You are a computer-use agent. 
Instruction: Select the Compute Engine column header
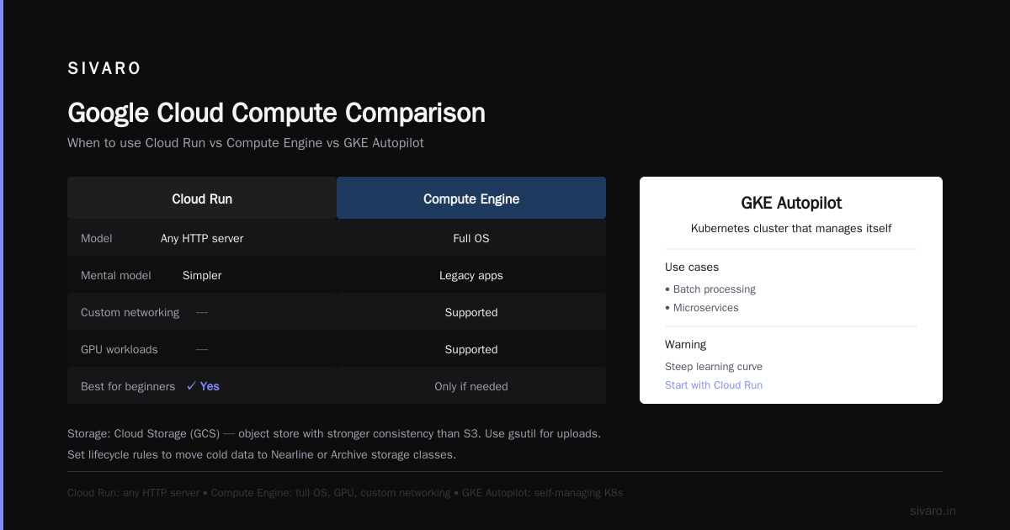[x=471, y=199]
